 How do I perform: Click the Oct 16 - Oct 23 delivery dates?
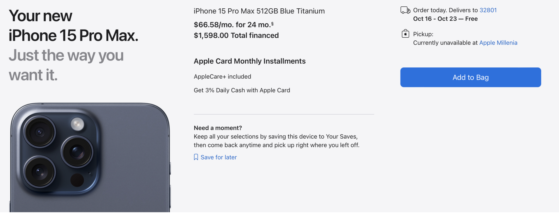pyautogui.click(x=435, y=19)
